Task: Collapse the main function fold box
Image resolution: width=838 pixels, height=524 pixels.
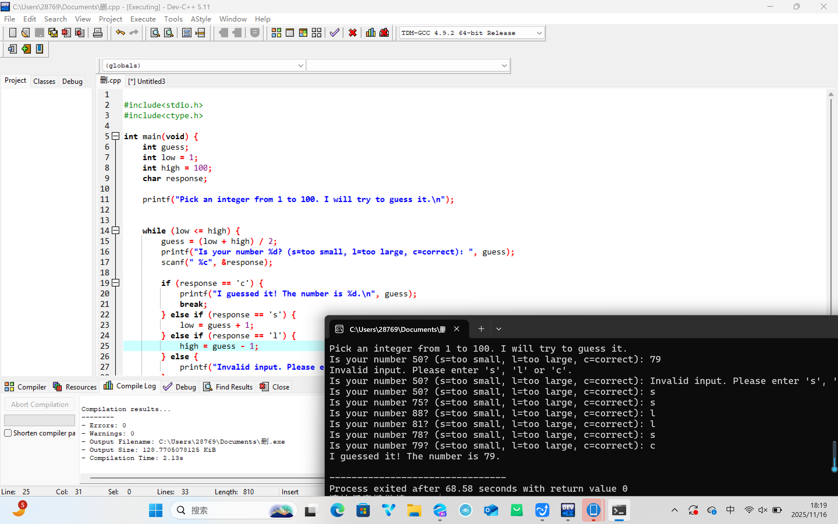Action: point(116,136)
